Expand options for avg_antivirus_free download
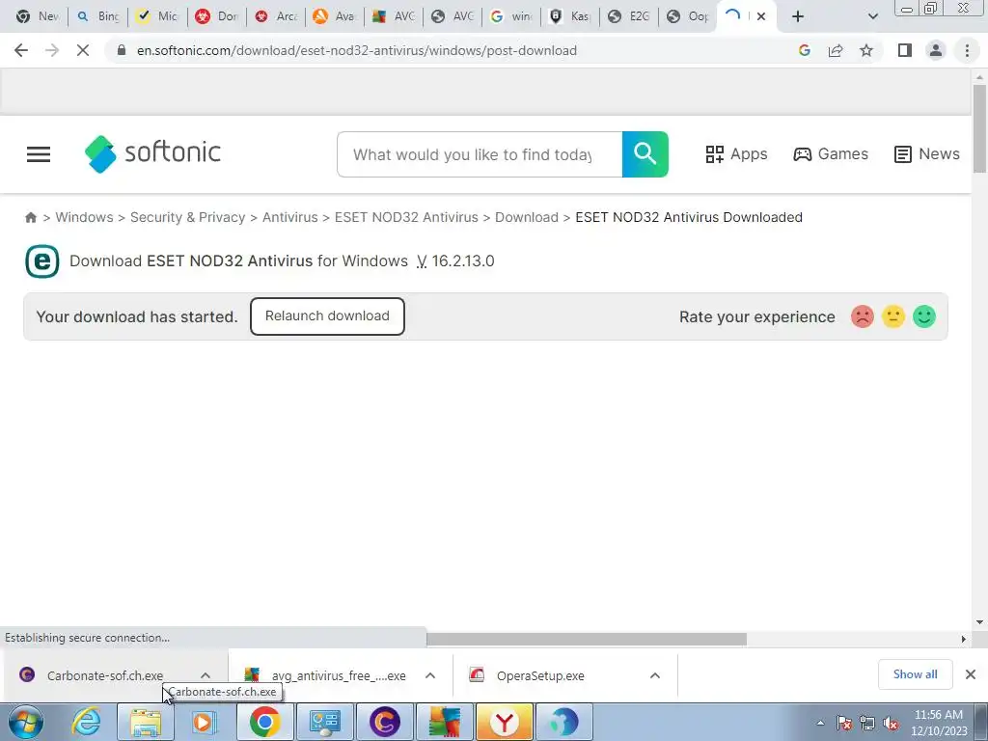 tap(430, 675)
